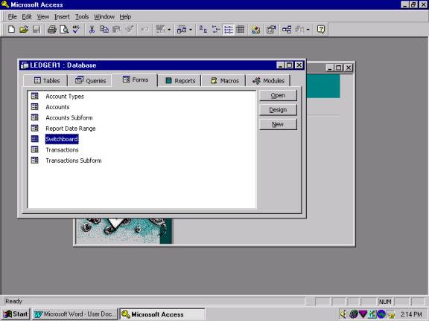Toggle the Small Icons view button

(216, 29)
